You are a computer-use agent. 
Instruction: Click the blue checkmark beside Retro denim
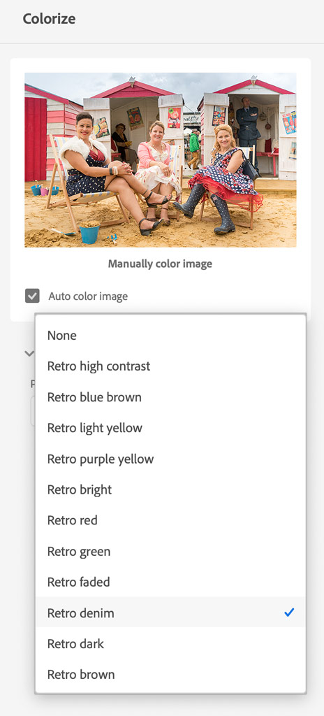[x=289, y=613]
